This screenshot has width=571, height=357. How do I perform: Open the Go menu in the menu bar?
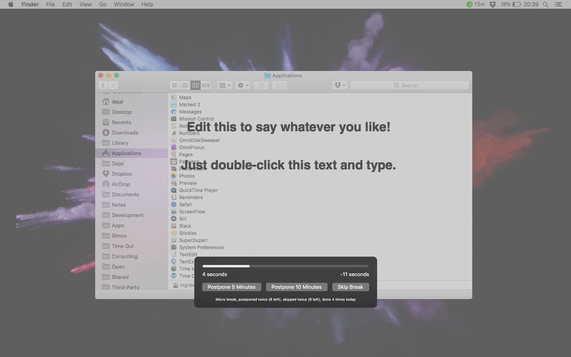(102, 4)
